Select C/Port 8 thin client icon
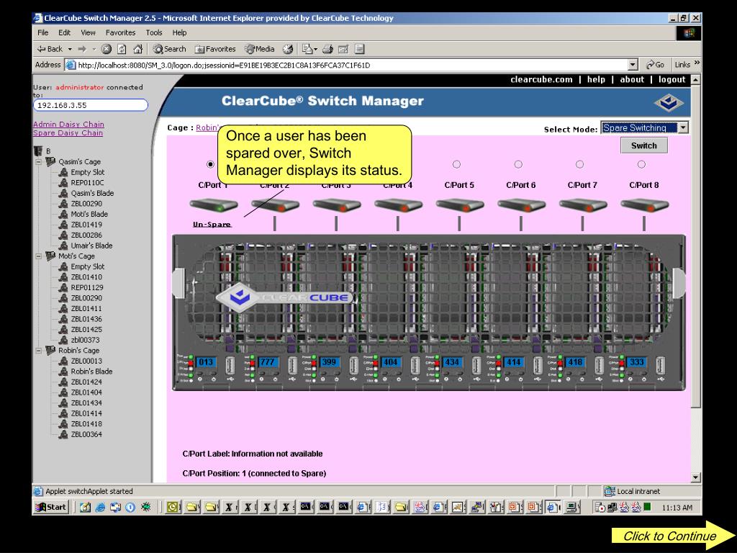This screenshot has height=553, width=737. coord(644,205)
